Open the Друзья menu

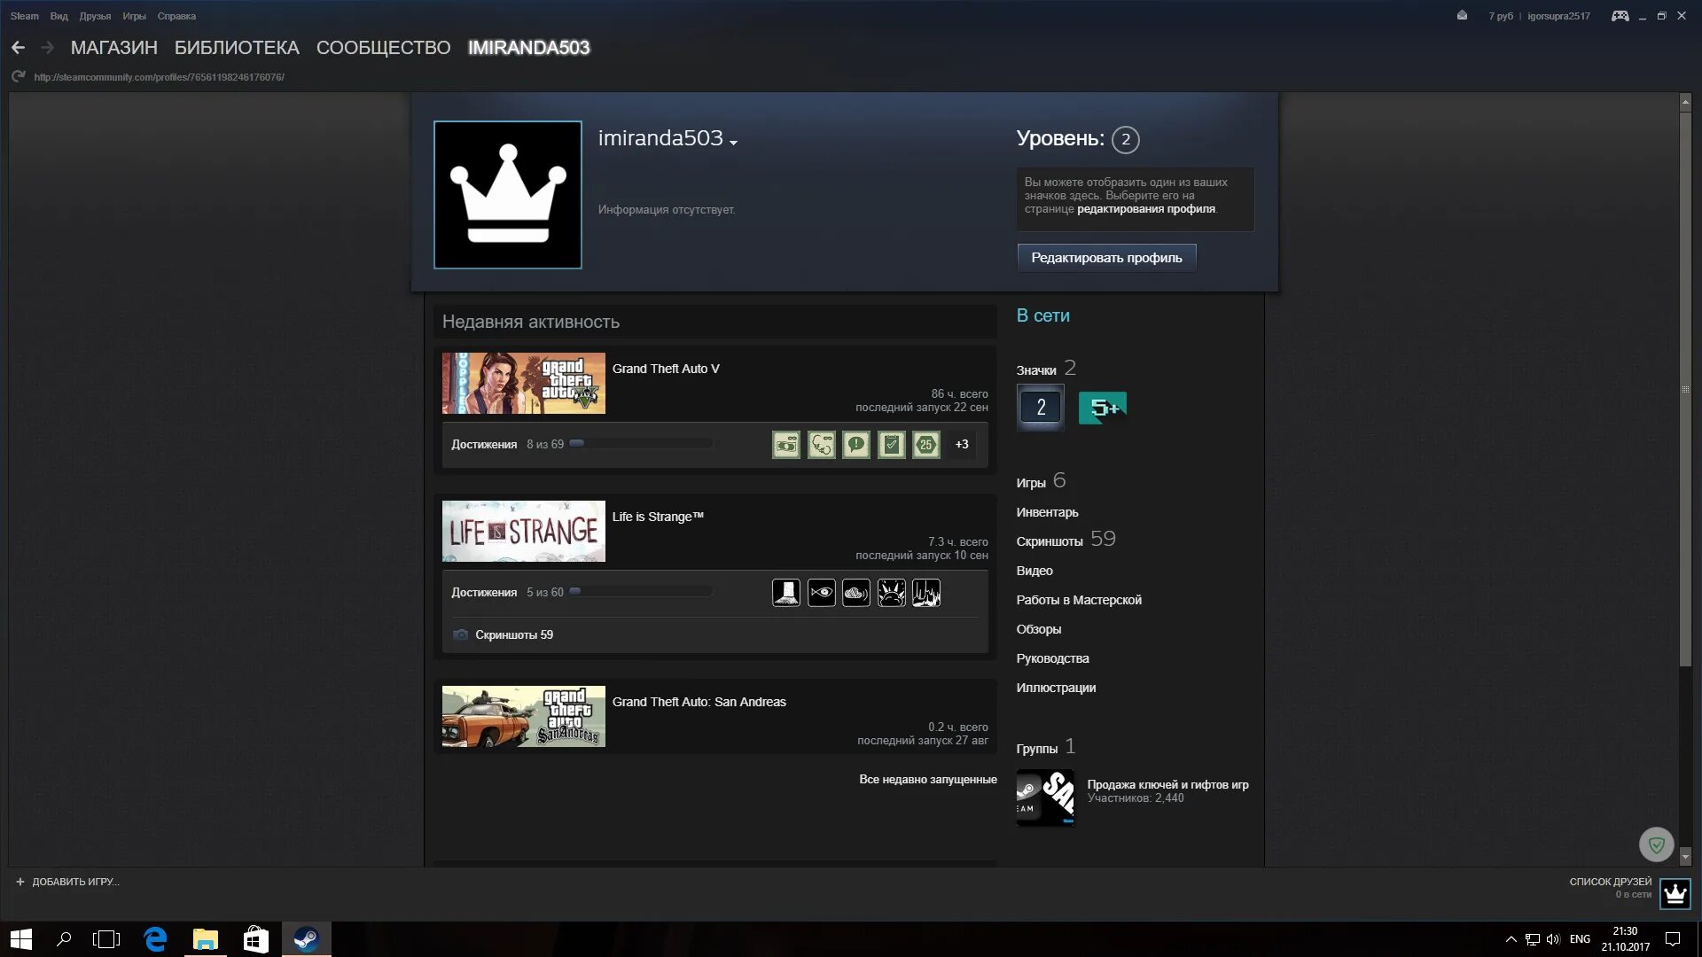[x=95, y=16]
